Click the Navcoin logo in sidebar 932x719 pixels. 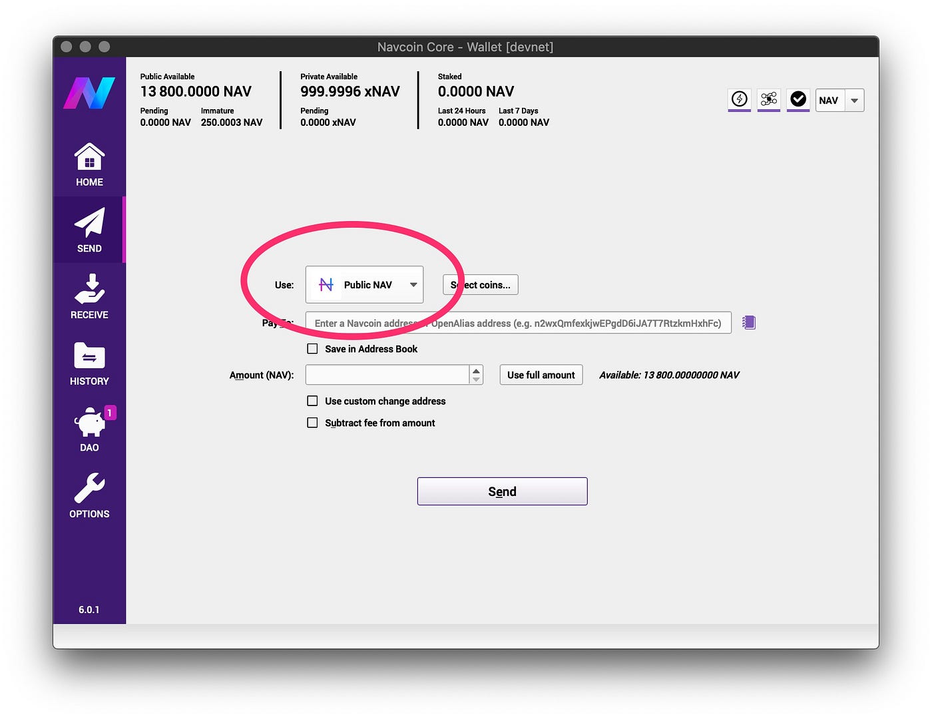pyautogui.click(x=89, y=93)
